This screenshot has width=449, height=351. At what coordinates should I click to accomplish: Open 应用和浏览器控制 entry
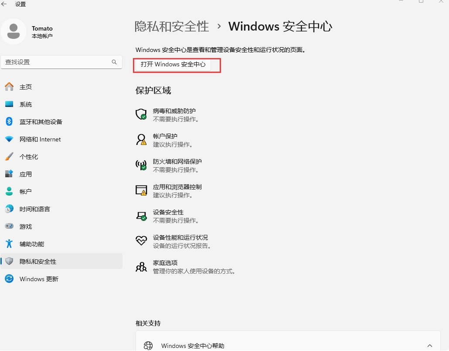pos(169,191)
